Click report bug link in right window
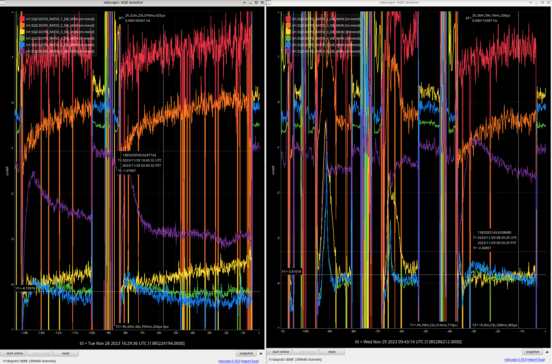 click(x=536, y=359)
